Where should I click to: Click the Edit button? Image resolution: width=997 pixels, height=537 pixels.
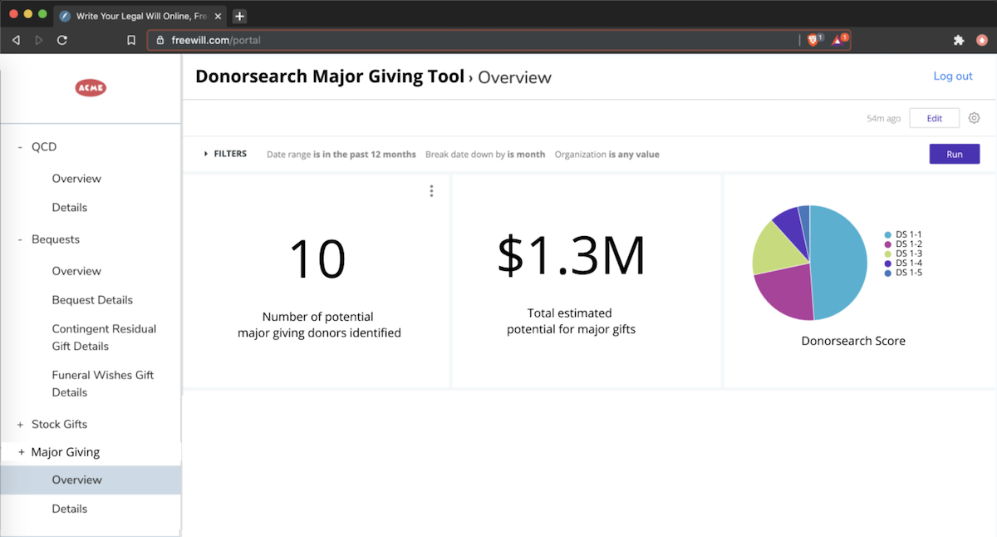click(934, 118)
